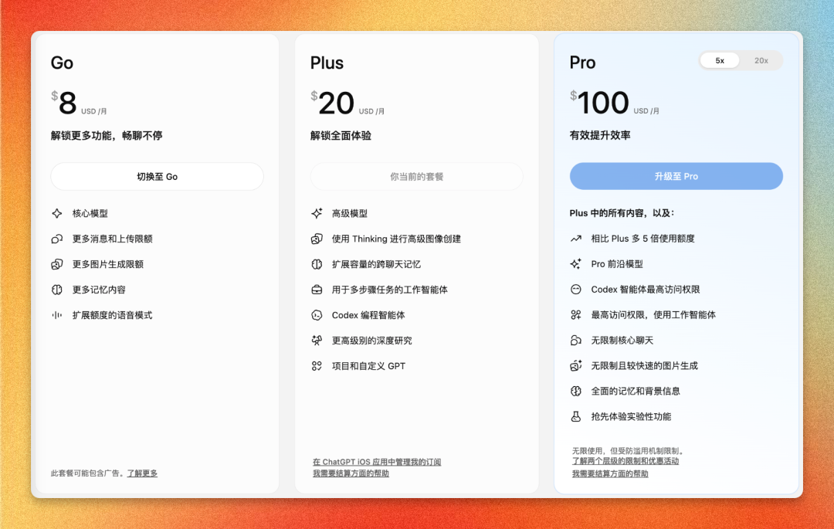Screen dimensions: 834x529
Task: Click the 你当前的套餐 button
Action: click(416, 177)
